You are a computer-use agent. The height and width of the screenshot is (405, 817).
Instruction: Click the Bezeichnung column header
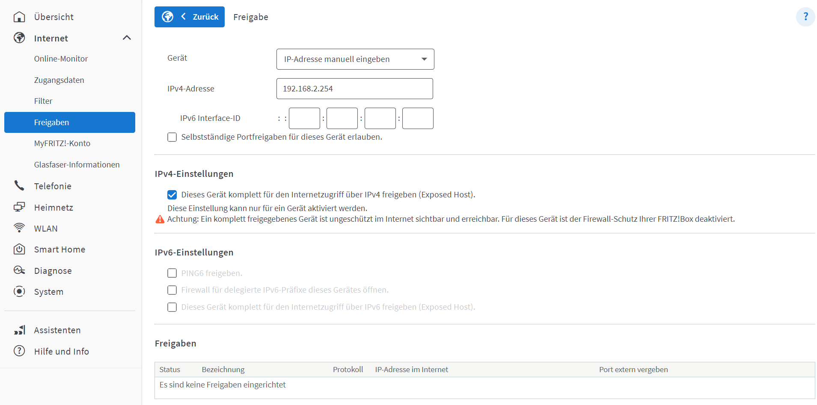pos(223,370)
